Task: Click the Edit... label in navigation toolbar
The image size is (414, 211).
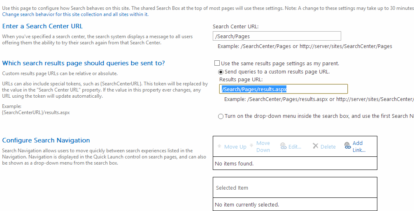Action: (295, 147)
